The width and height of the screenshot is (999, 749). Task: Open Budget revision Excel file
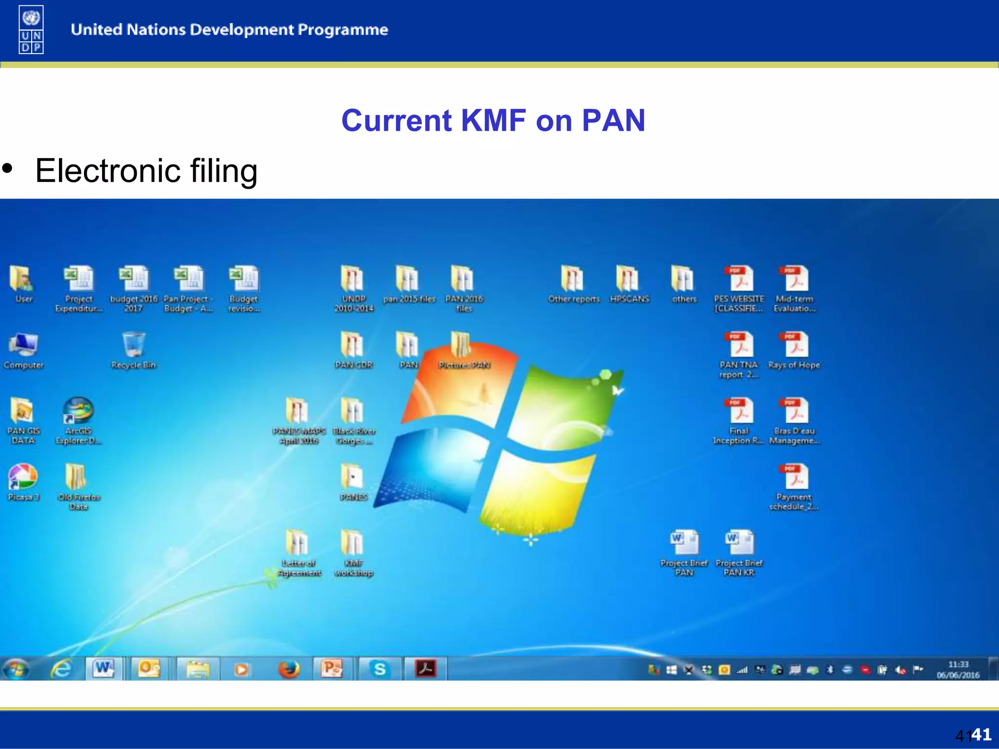(244, 278)
